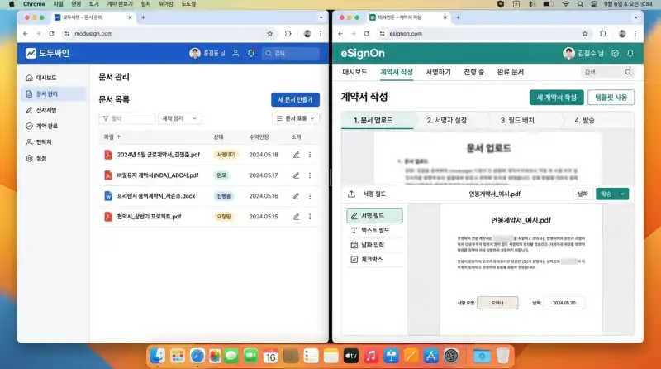The image size is (661, 369).
Task: Click the edit pencil for 비밀유지 계약서(NDA)_ABC사.pdf
Action: [296, 175]
